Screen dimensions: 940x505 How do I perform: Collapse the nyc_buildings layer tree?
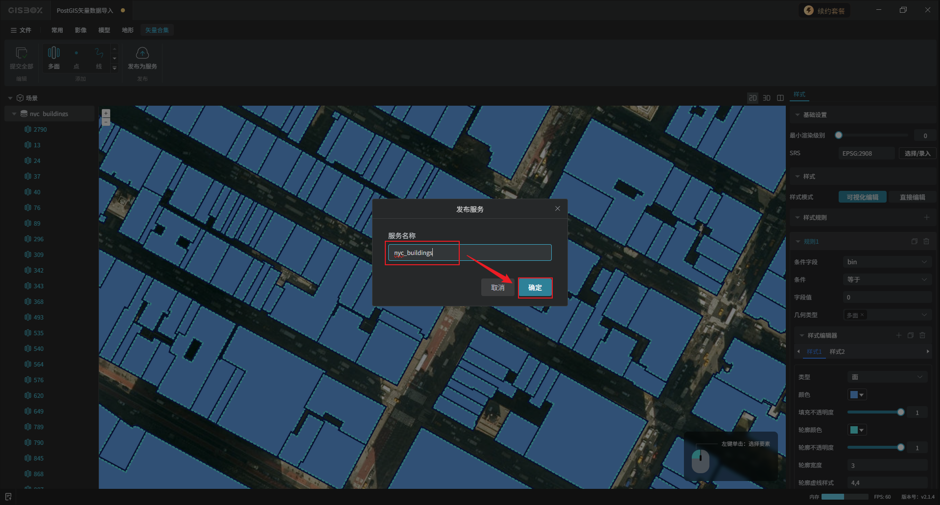tap(14, 114)
